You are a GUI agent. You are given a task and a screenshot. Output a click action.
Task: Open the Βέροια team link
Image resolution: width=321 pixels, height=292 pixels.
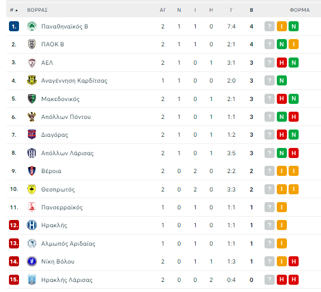(51, 171)
